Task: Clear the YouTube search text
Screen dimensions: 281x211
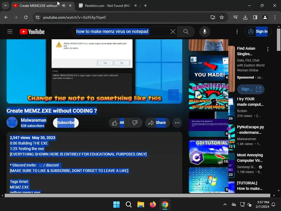Action: tap(173, 32)
